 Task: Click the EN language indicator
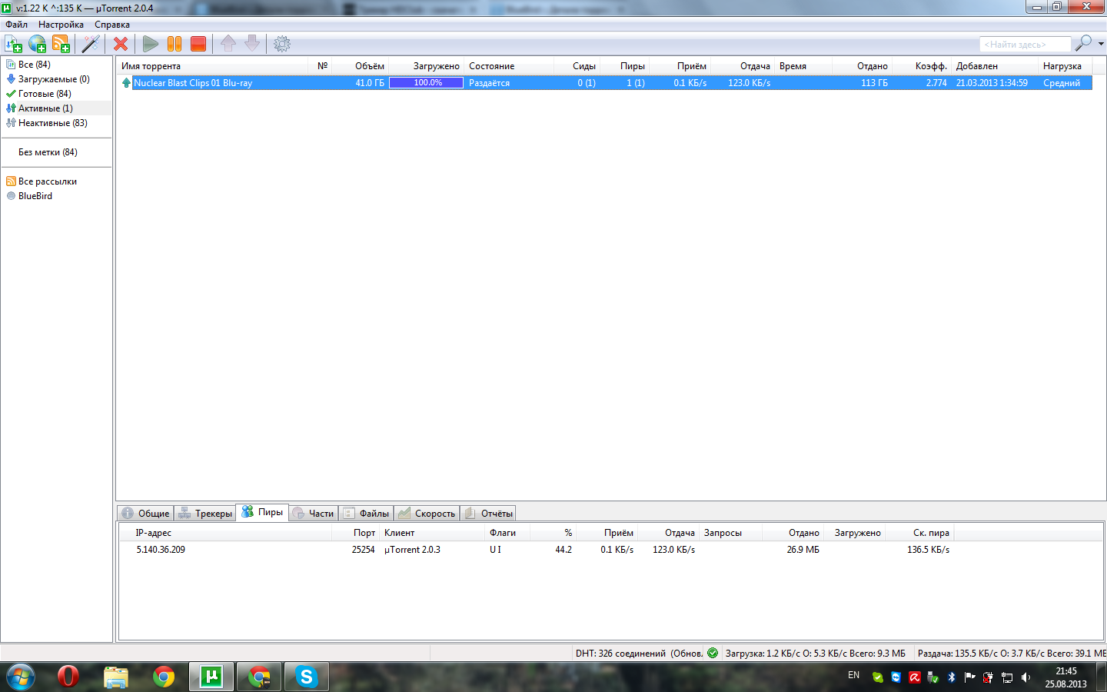pos(853,675)
